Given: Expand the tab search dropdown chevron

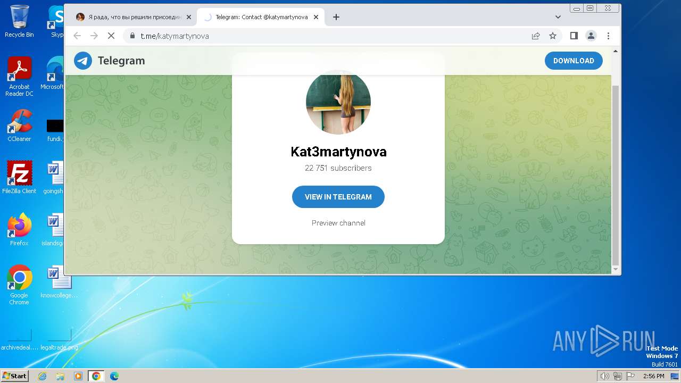Looking at the screenshot, I should coord(558,17).
